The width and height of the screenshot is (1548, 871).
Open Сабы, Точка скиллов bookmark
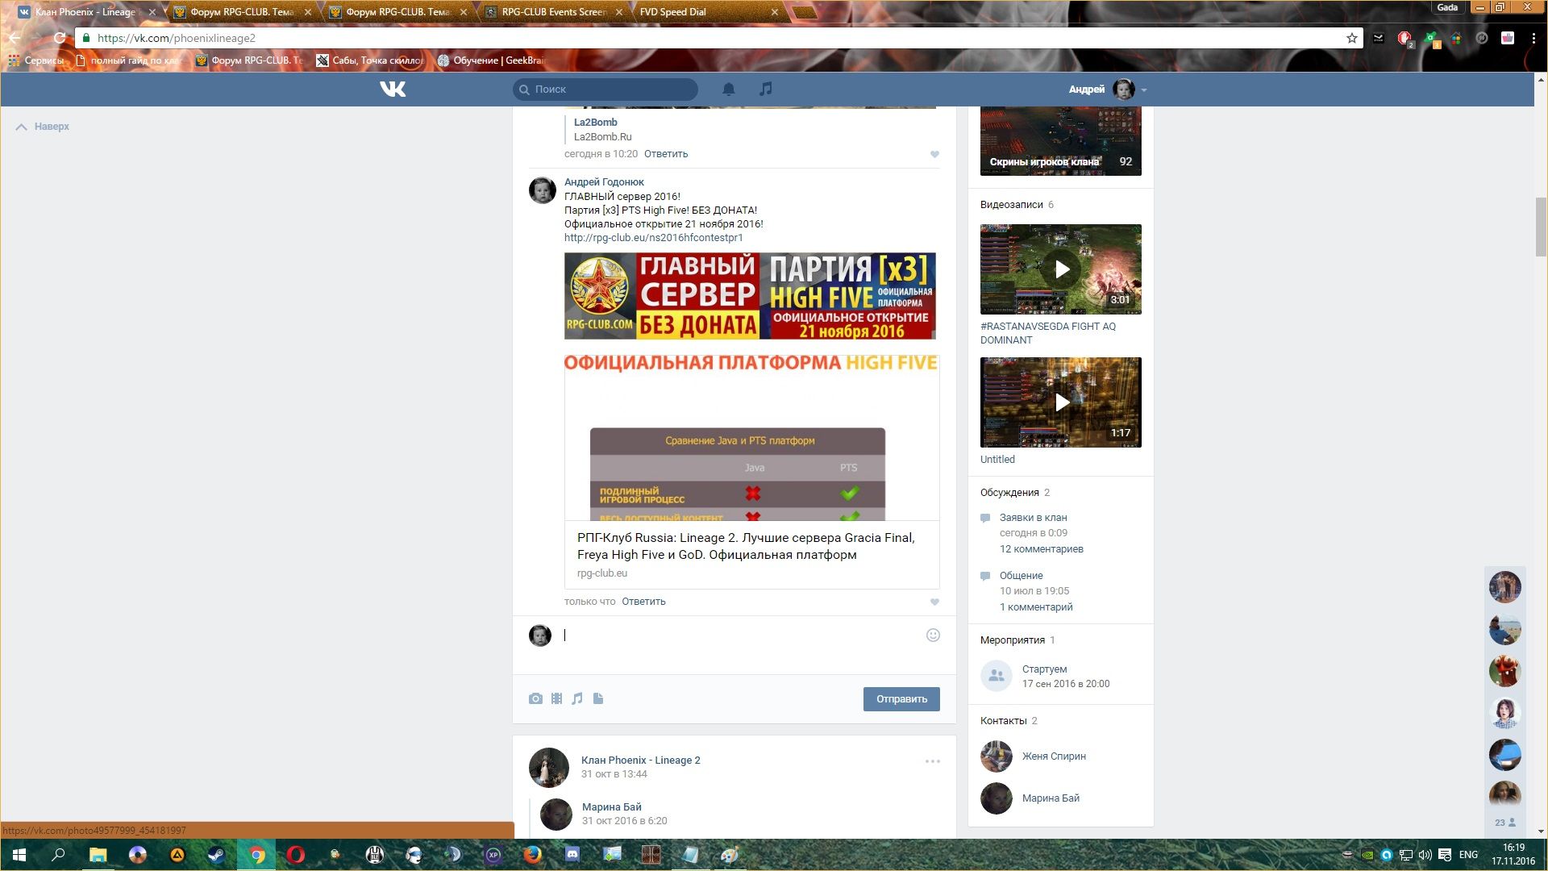tap(370, 60)
